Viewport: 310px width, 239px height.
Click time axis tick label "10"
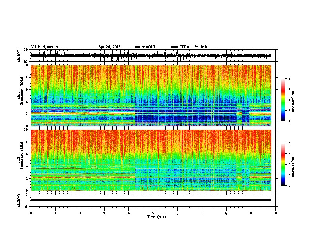275,213
